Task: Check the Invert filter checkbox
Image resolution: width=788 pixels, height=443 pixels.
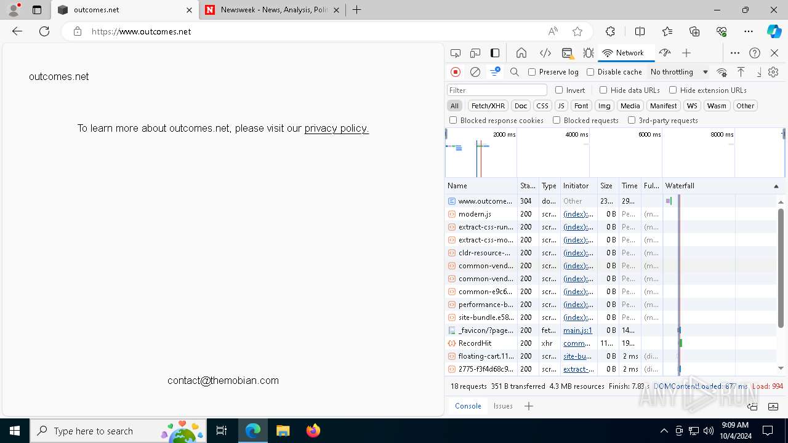Action: click(559, 90)
